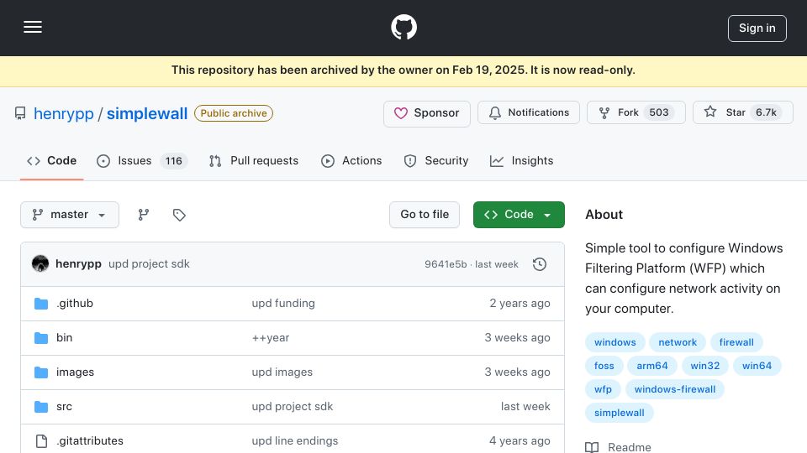
Task: Open the src folder
Action: click(x=65, y=407)
